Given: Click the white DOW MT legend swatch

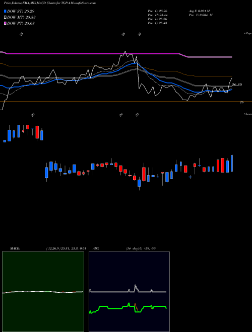Looking at the screenshot, I should [x=6, y=18].
